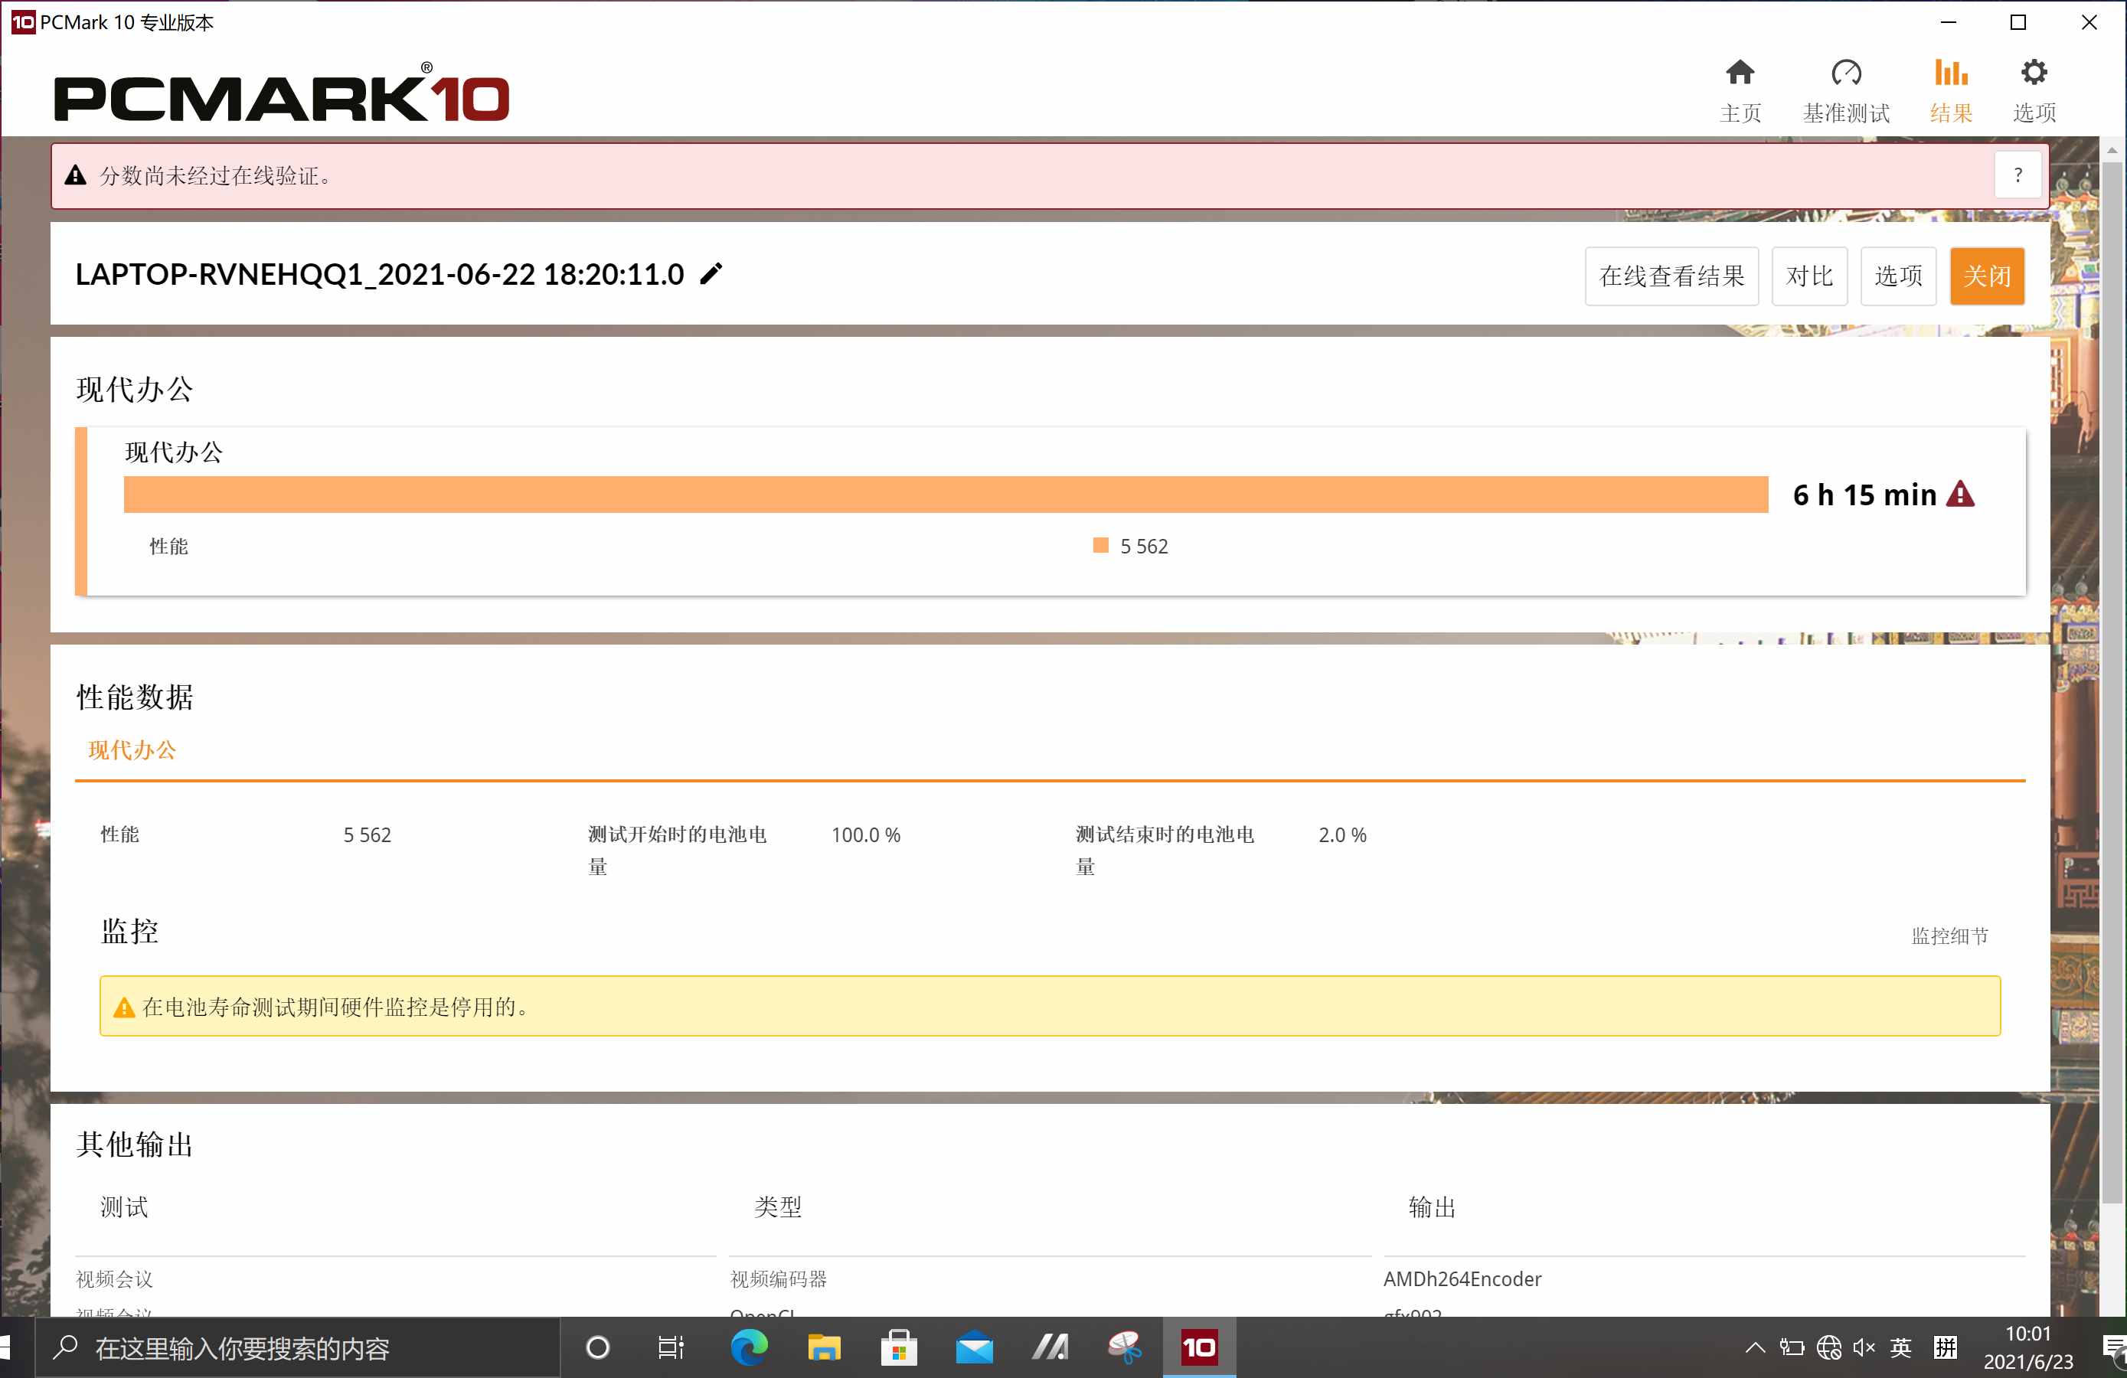
Task: Click the orange legend swatch beside 5 562
Action: tap(1100, 545)
